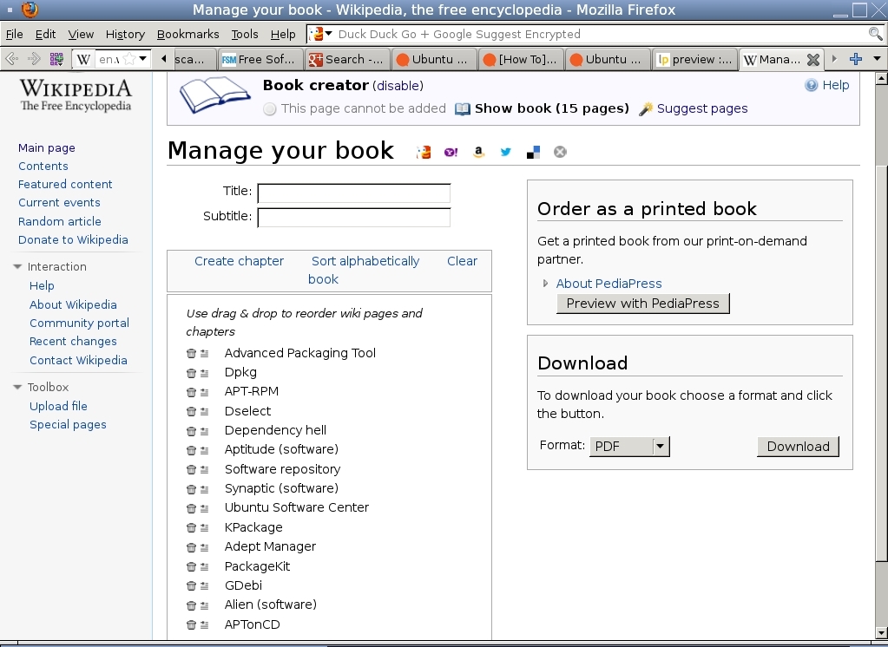Open the Bookmarks menu
Image resolution: width=888 pixels, height=647 pixels.
188,34
